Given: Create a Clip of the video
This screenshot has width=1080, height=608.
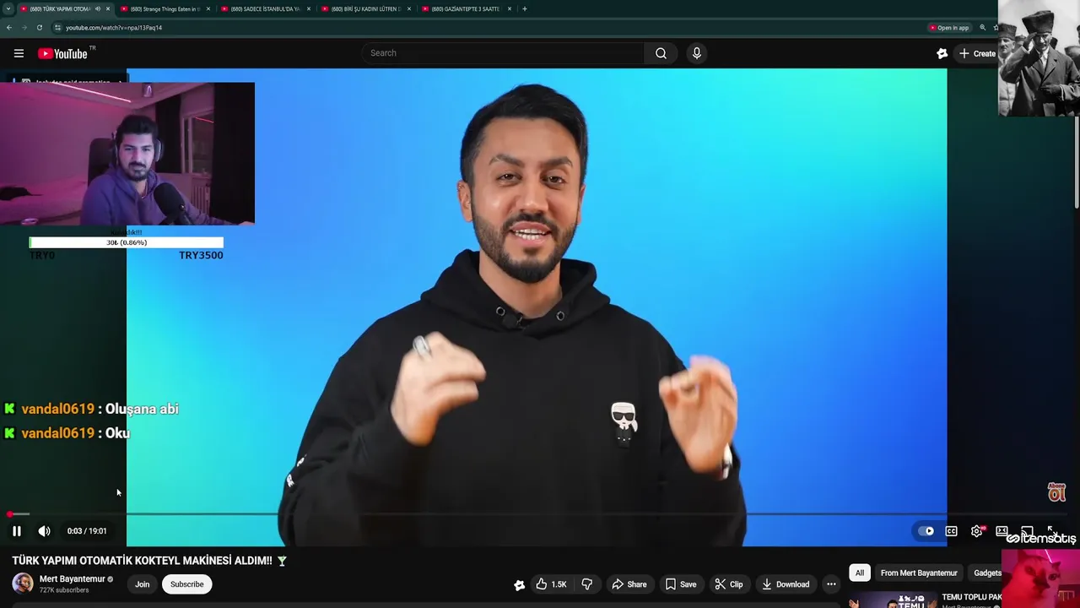Looking at the screenshot, I should tap(729, 584).
